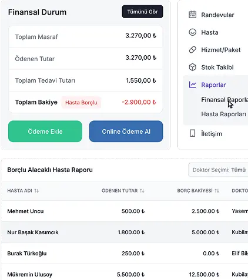Open Finansal Raporlar submenu item
This screenshot has height=280, width=248.
click(x=224, y=100)
